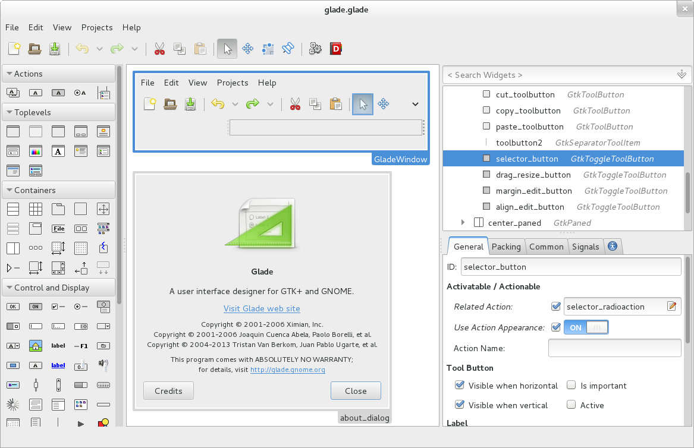Select the ON Toggle Button widget in palette

[36, 307]
